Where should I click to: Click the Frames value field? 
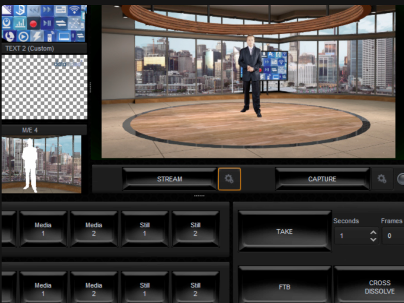(393, 236)
